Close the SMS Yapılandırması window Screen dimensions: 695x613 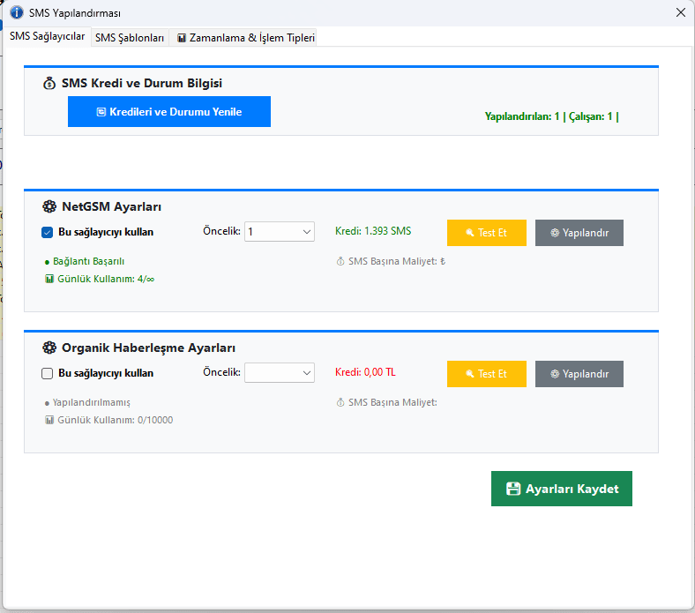[680, 13]
